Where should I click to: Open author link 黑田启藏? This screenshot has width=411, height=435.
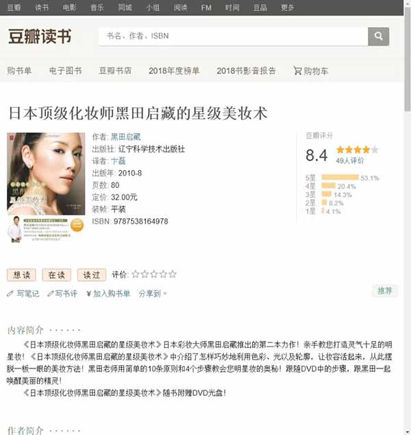(x=126, y=137)
